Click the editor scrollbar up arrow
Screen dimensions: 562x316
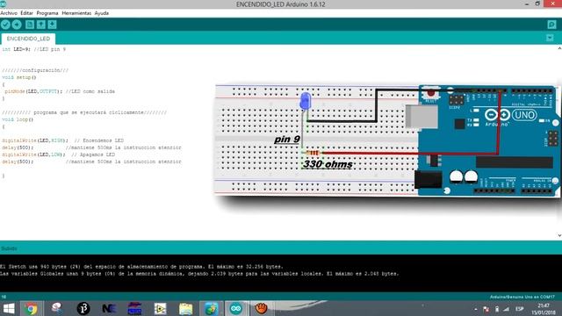[x=559, y=48]
